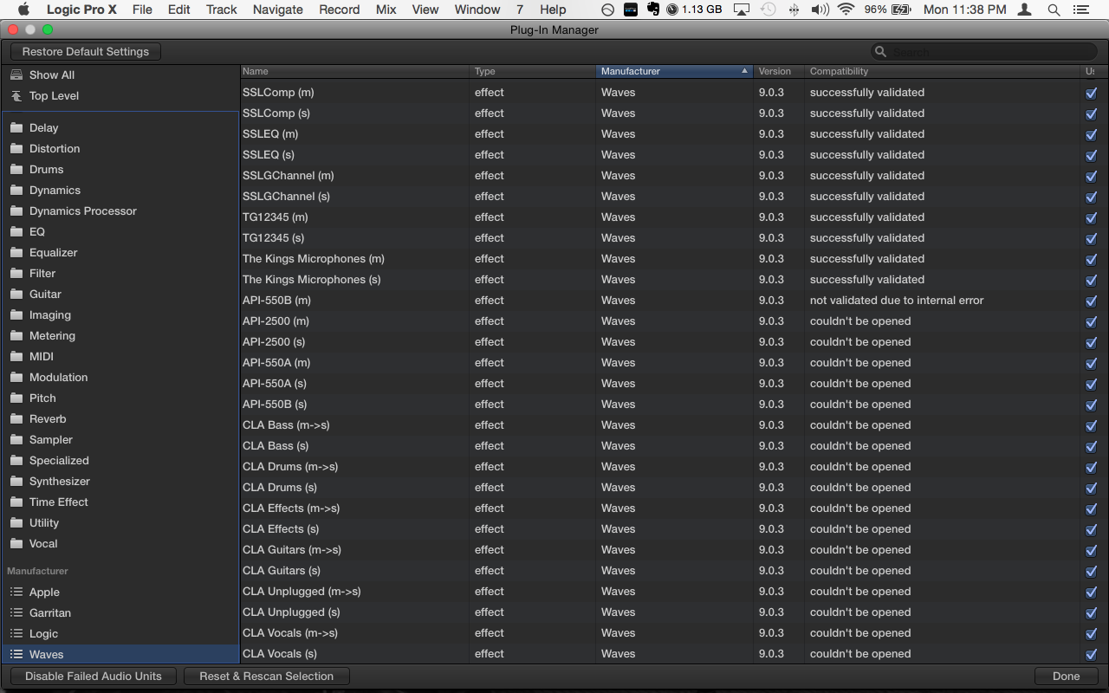Sort by the Type column header
The image size is (1109, 693).
[x=534, y=71]
